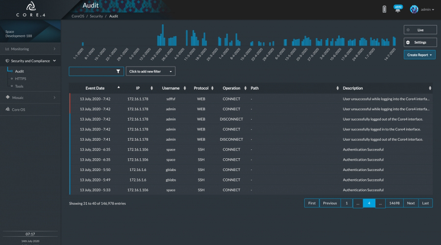Open 'Click to add new filter' dropdown
The width and height of the screenshot is (441, 245).
coord(150,72)
